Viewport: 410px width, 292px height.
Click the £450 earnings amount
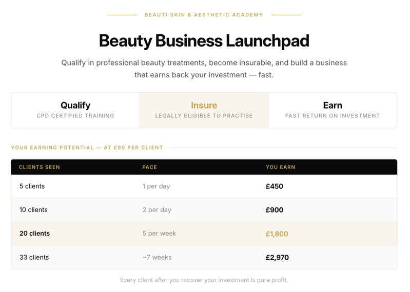click(275, 186)
